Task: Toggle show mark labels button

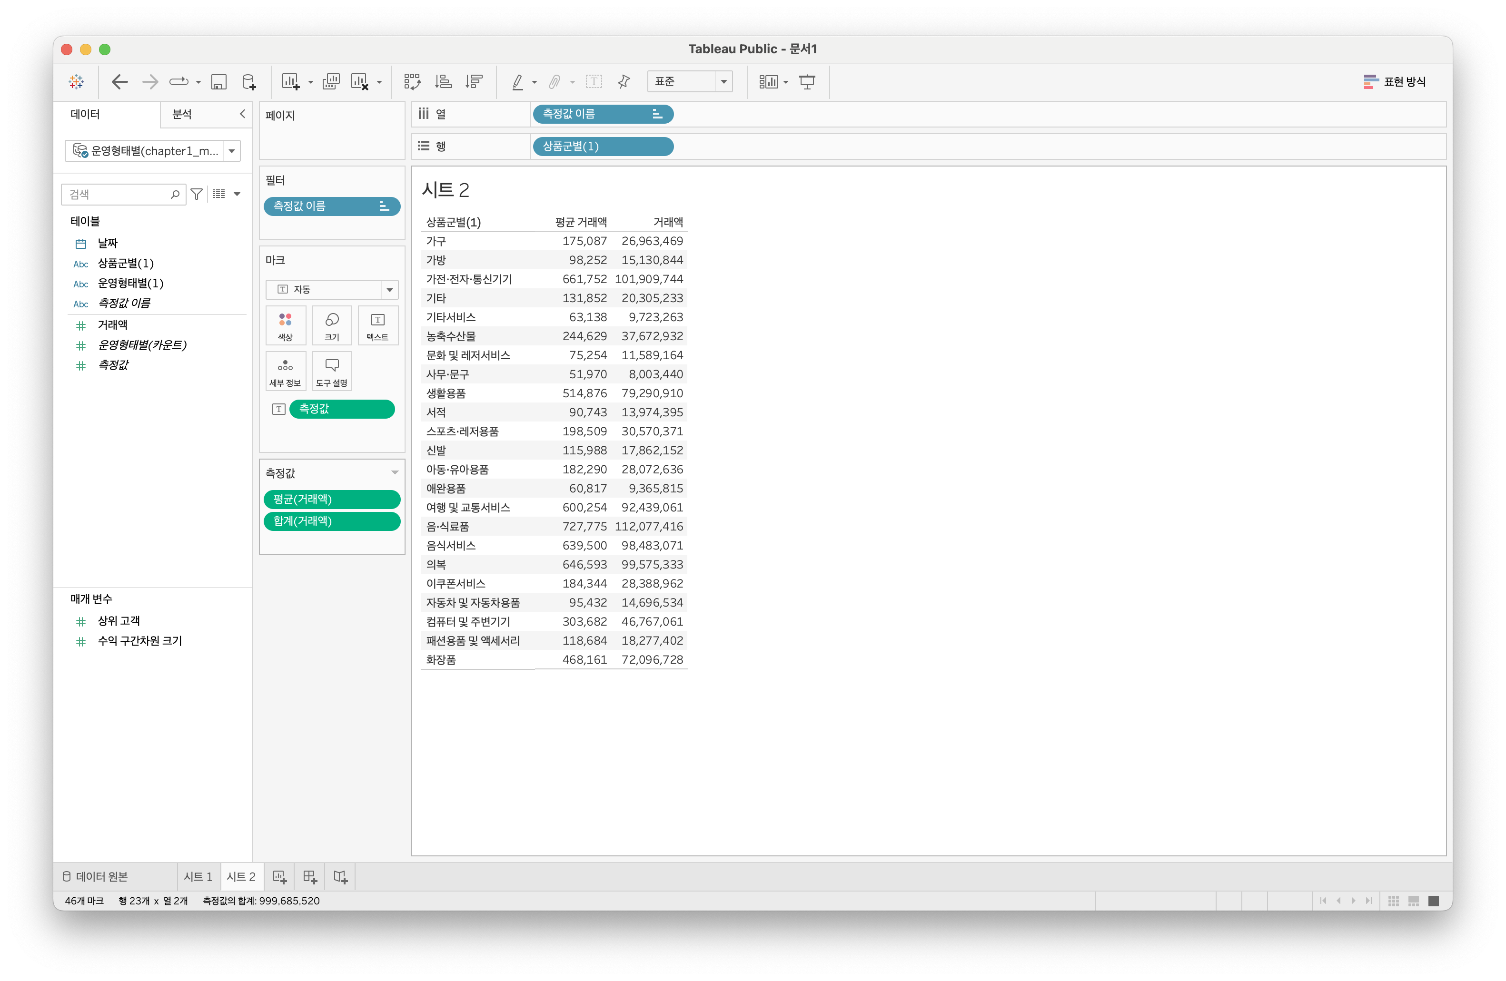Action: [x=594, y=82]
